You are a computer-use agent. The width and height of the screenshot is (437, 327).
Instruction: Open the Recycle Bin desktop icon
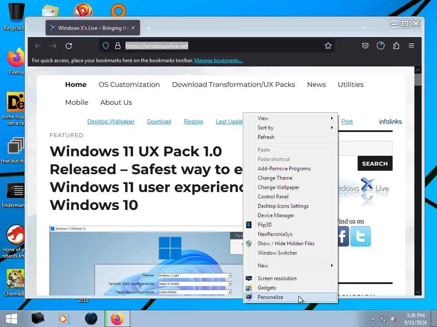(14, 17)
